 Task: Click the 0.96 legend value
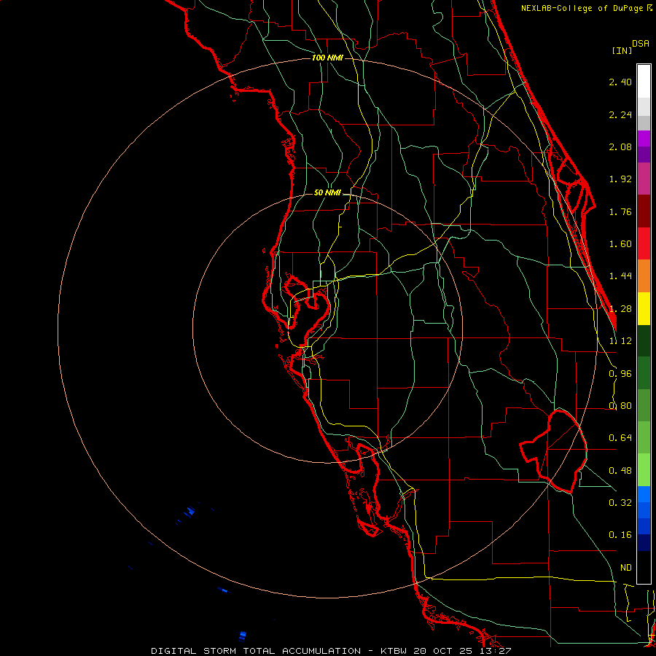coord(620,374)
